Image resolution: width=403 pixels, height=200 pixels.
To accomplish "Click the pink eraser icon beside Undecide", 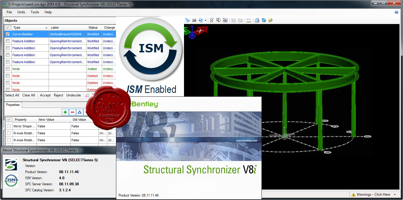I will point(87,95).
